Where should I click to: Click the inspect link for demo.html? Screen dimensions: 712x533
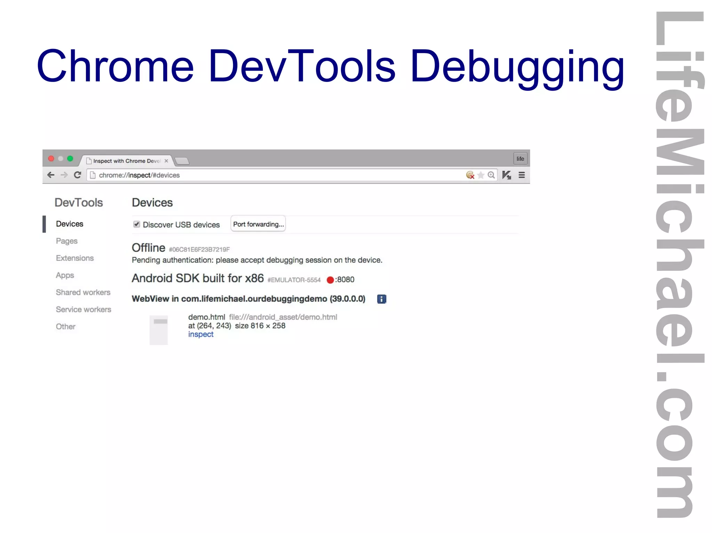pos(201,334)
